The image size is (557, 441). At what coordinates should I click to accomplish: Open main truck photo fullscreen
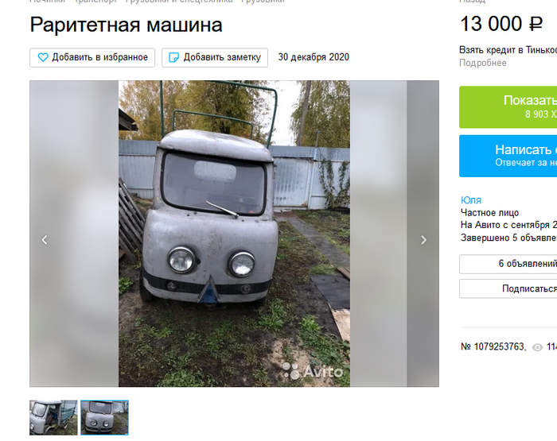(234, 234)
